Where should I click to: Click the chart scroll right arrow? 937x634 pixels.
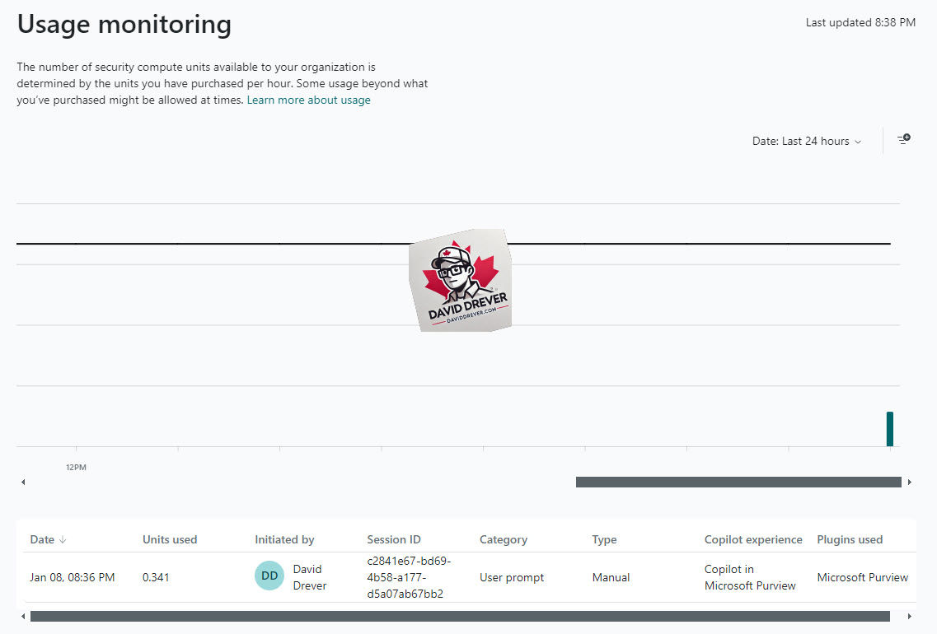click(x=910, y=482)
